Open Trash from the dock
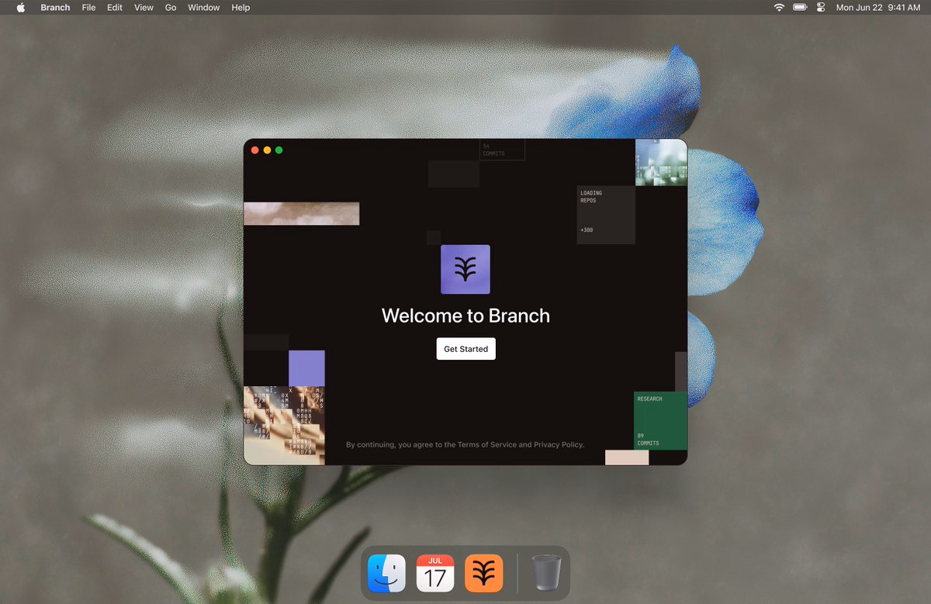This screenshot has height=604, width=931. (x=546, y=573)
